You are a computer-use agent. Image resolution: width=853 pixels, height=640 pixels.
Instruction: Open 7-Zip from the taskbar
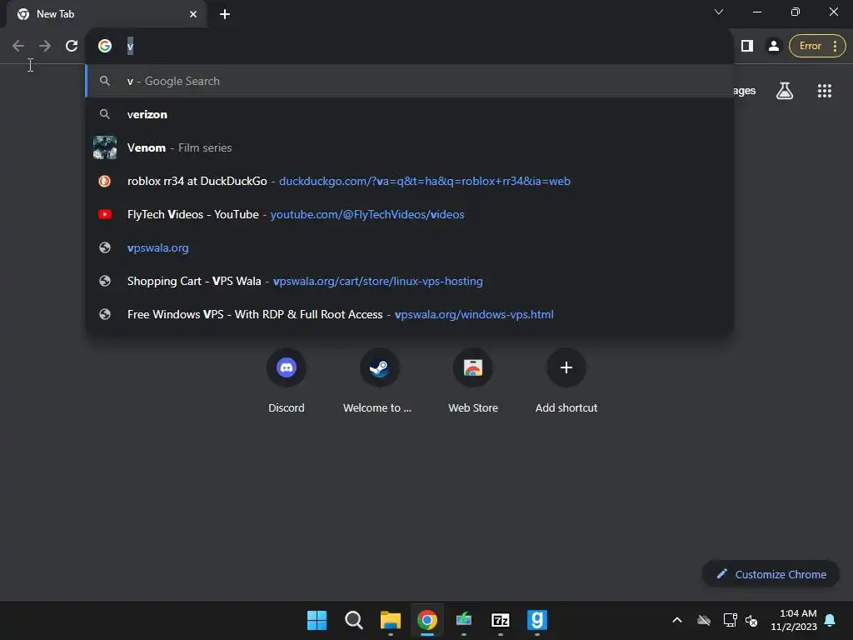[x=501, y=620]
